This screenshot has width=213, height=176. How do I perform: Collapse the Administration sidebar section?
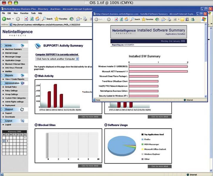coord(3,83)
